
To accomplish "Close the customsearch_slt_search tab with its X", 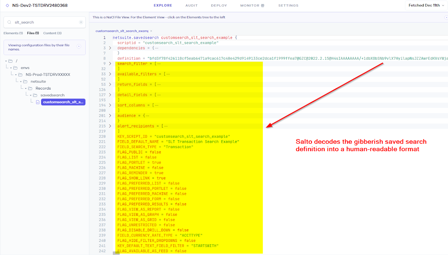I will tap(151, 31).
